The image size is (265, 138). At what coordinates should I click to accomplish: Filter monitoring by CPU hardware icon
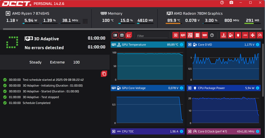tap(176, 35)
